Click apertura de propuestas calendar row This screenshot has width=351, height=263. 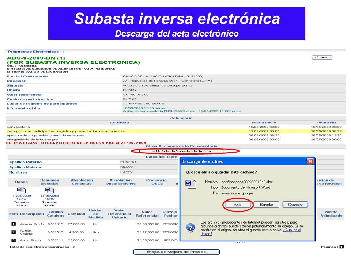[176, 135]
